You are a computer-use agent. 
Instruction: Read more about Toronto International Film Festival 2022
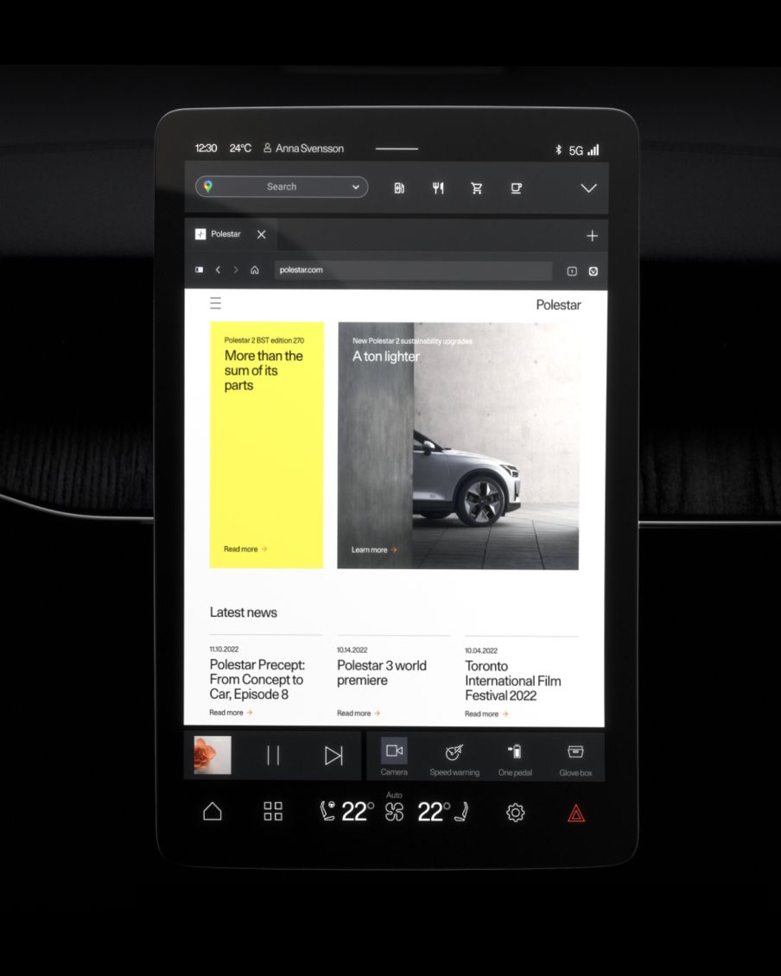pos(486,714)
